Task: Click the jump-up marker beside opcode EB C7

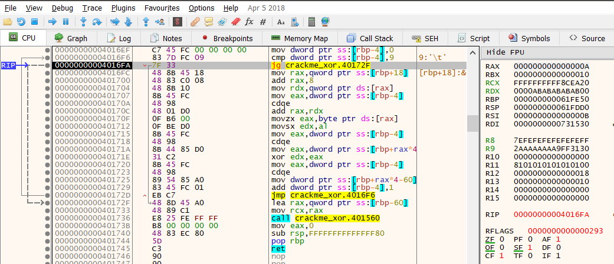Action: [x=145, y=195]
